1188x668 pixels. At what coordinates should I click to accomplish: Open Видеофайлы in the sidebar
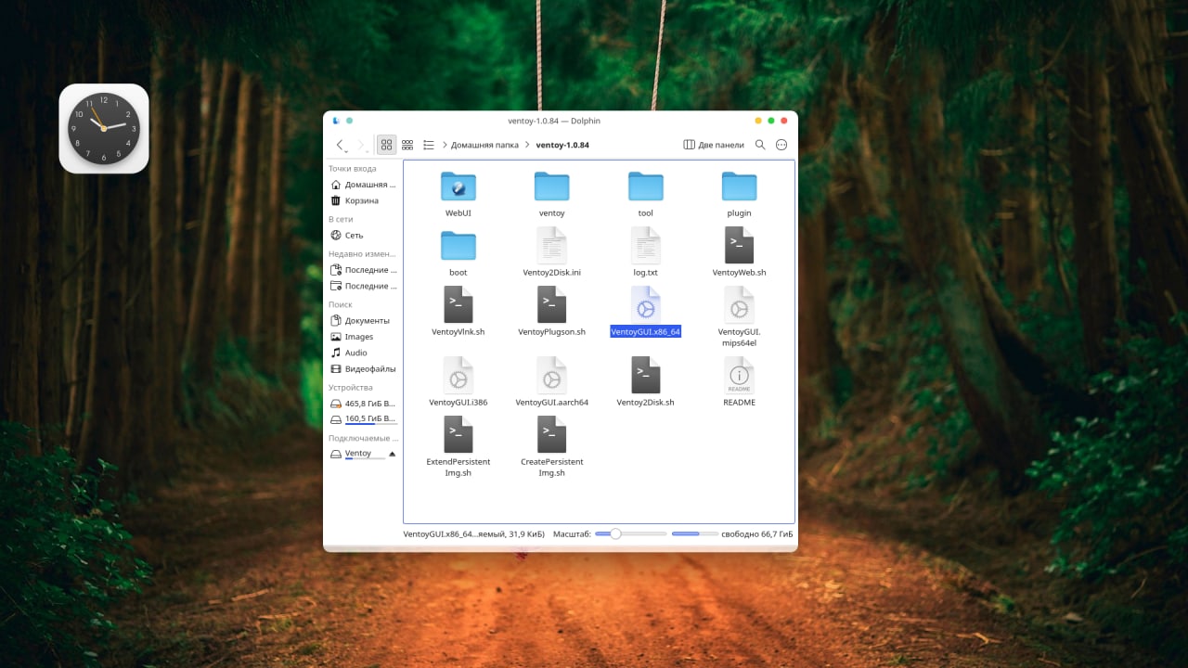363,369
